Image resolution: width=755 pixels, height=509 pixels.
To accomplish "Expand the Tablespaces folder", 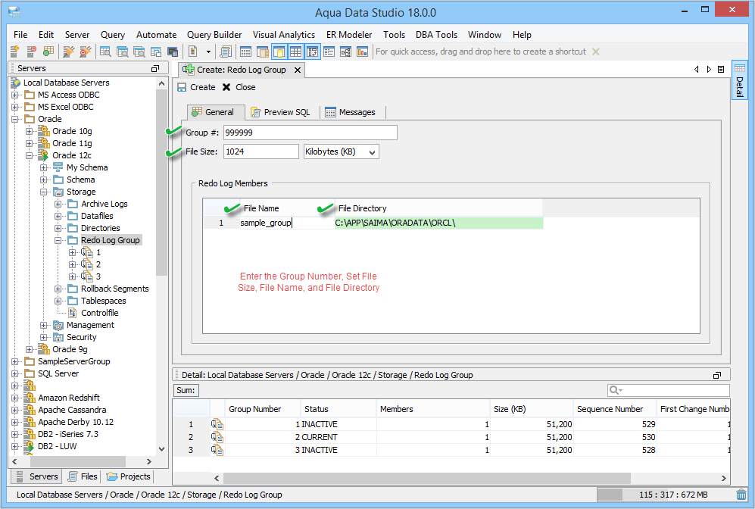I will click(x=58, y=301).
